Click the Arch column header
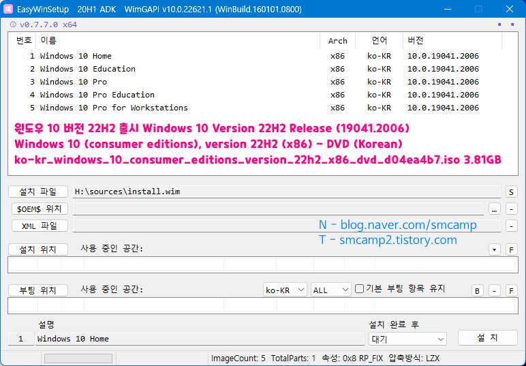526x366 pixels. [337, 41]
